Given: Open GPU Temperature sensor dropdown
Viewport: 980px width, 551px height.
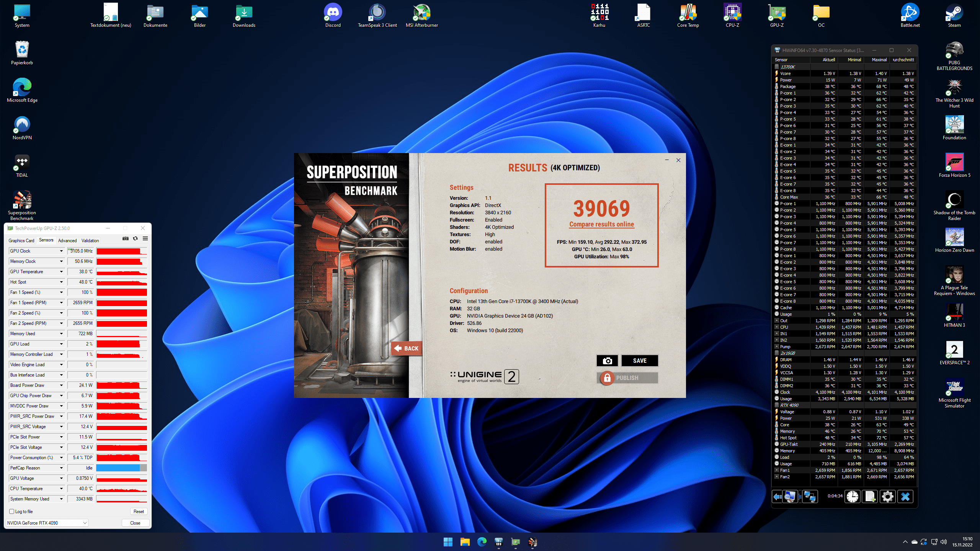Looking at the screenshot, I should pos(61,272).
